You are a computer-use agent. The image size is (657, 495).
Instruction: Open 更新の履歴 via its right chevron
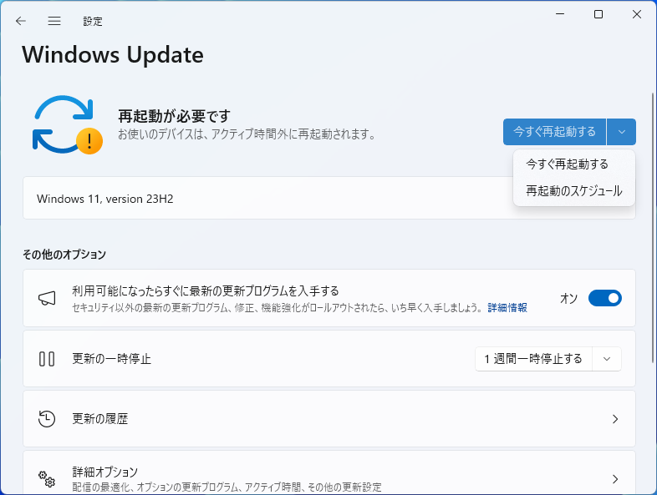tap(615, 419)
